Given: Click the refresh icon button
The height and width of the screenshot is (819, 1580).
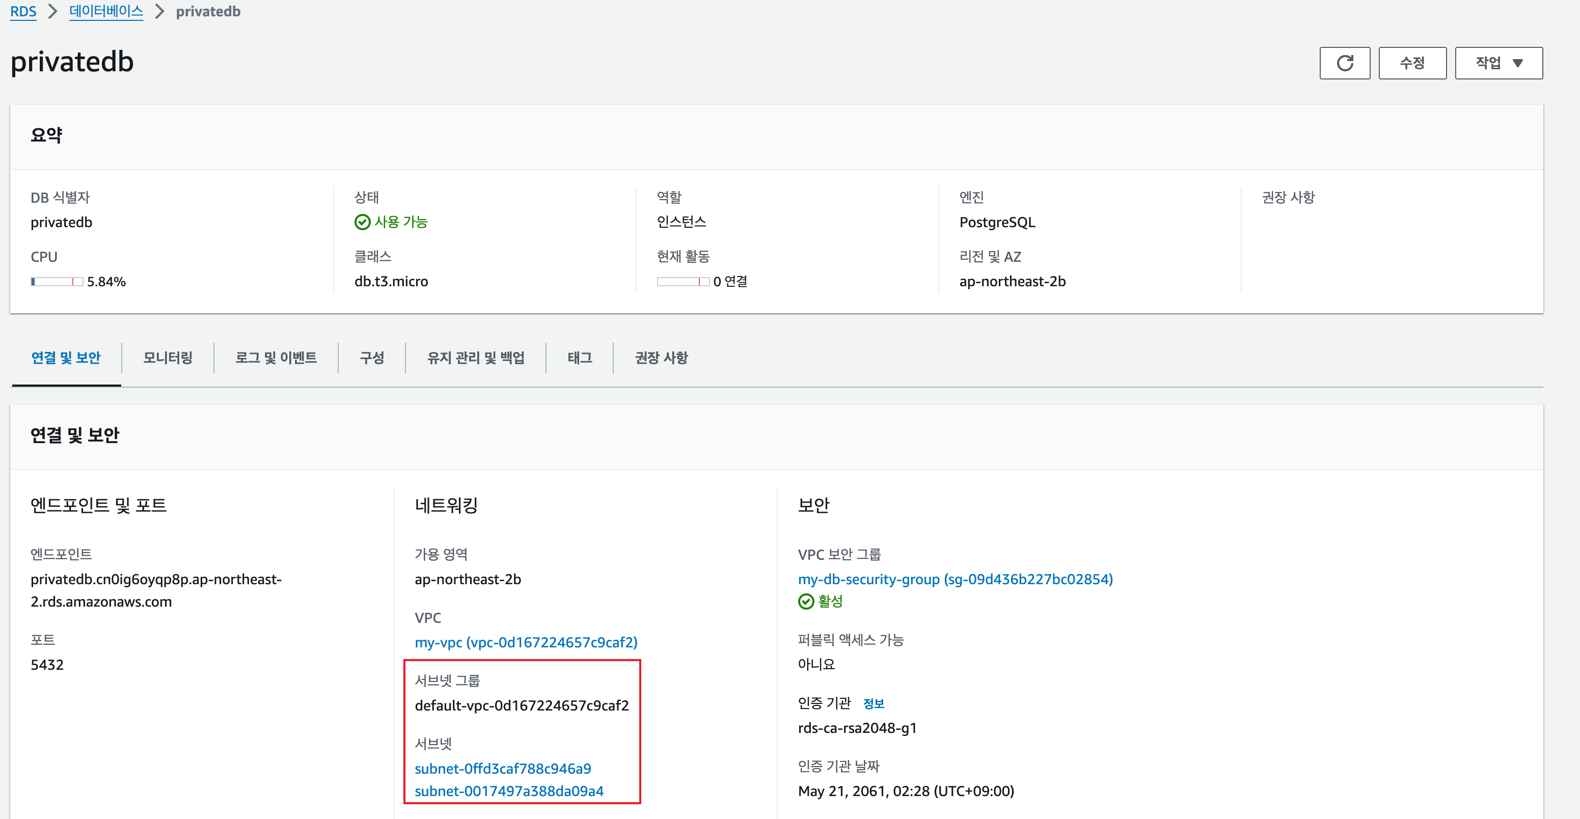Looking at the screenshot, I should click(1345, 63).
